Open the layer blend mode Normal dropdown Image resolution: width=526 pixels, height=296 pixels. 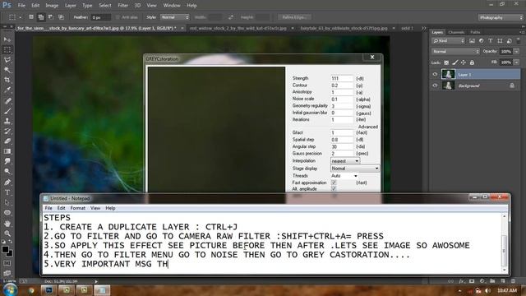pos(456,52)
